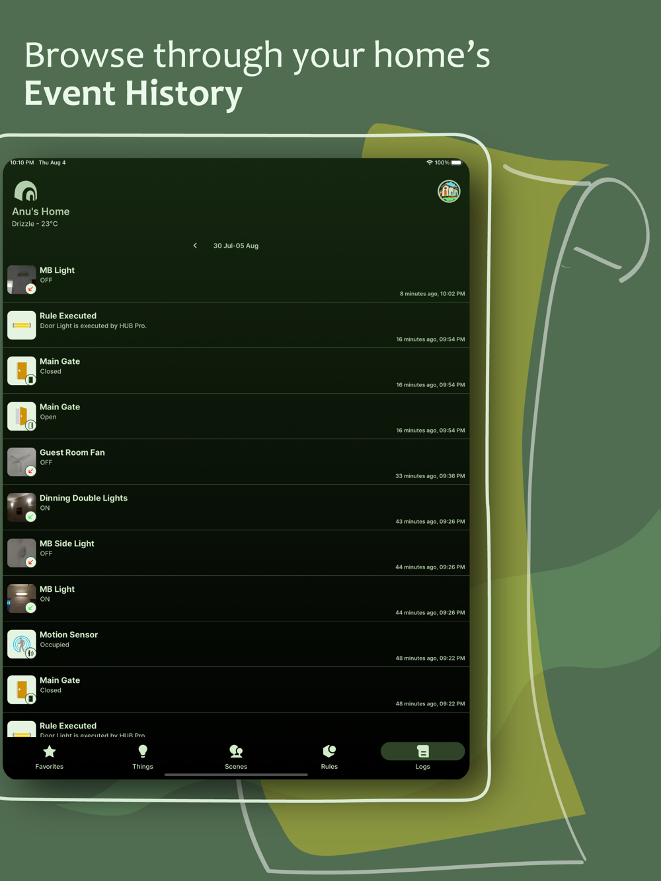The image size is (661, 881).
Task: Tap Guest Room Fan thumbnail
Action: (x=21, y=462)
